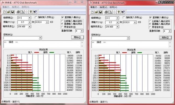
Task: Click Print Preview icon in right window
Action: 110,12
